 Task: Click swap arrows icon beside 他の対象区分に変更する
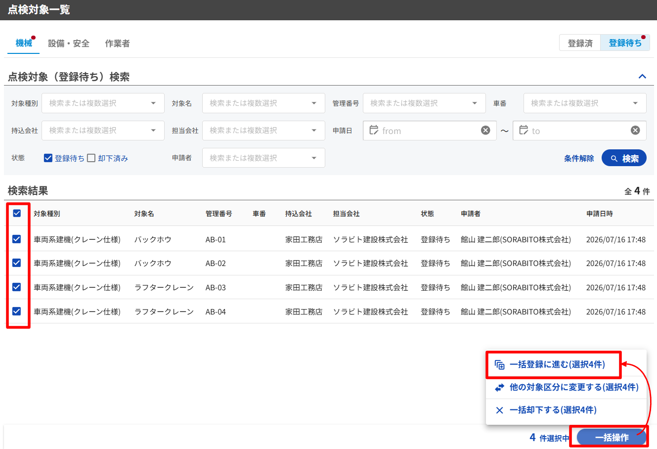pos(499,388)
